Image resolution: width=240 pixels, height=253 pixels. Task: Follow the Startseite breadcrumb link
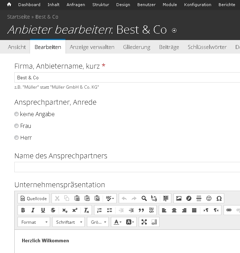(x=19, y=17)
